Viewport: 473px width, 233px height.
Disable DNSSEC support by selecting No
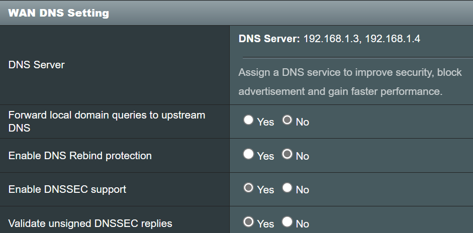(x=287, y=188)
